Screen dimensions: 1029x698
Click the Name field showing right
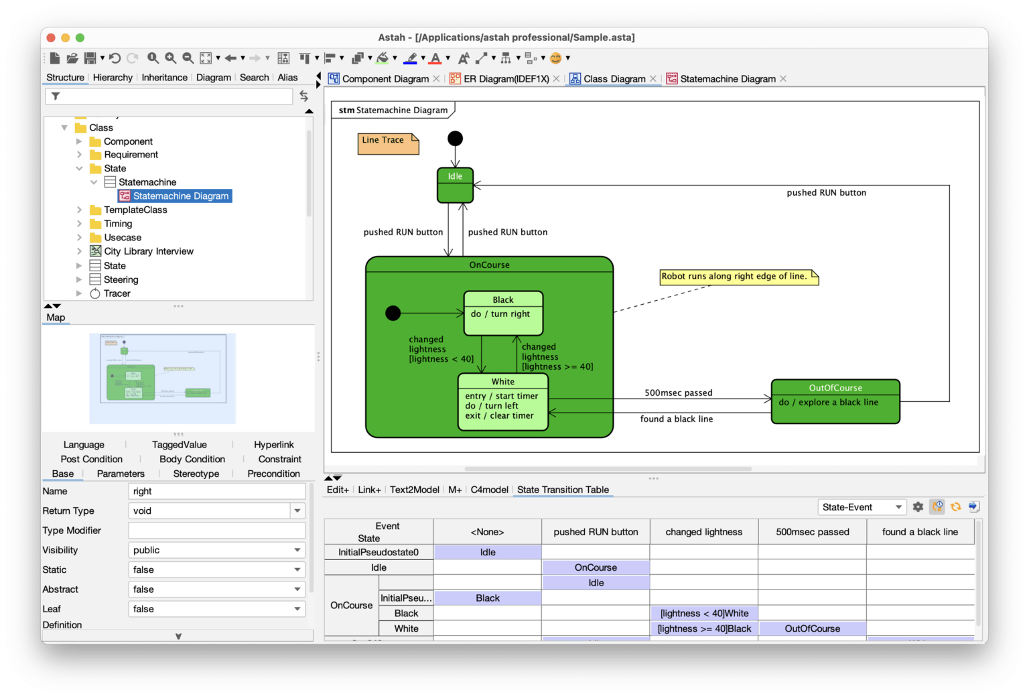click(x=216, y=490)
